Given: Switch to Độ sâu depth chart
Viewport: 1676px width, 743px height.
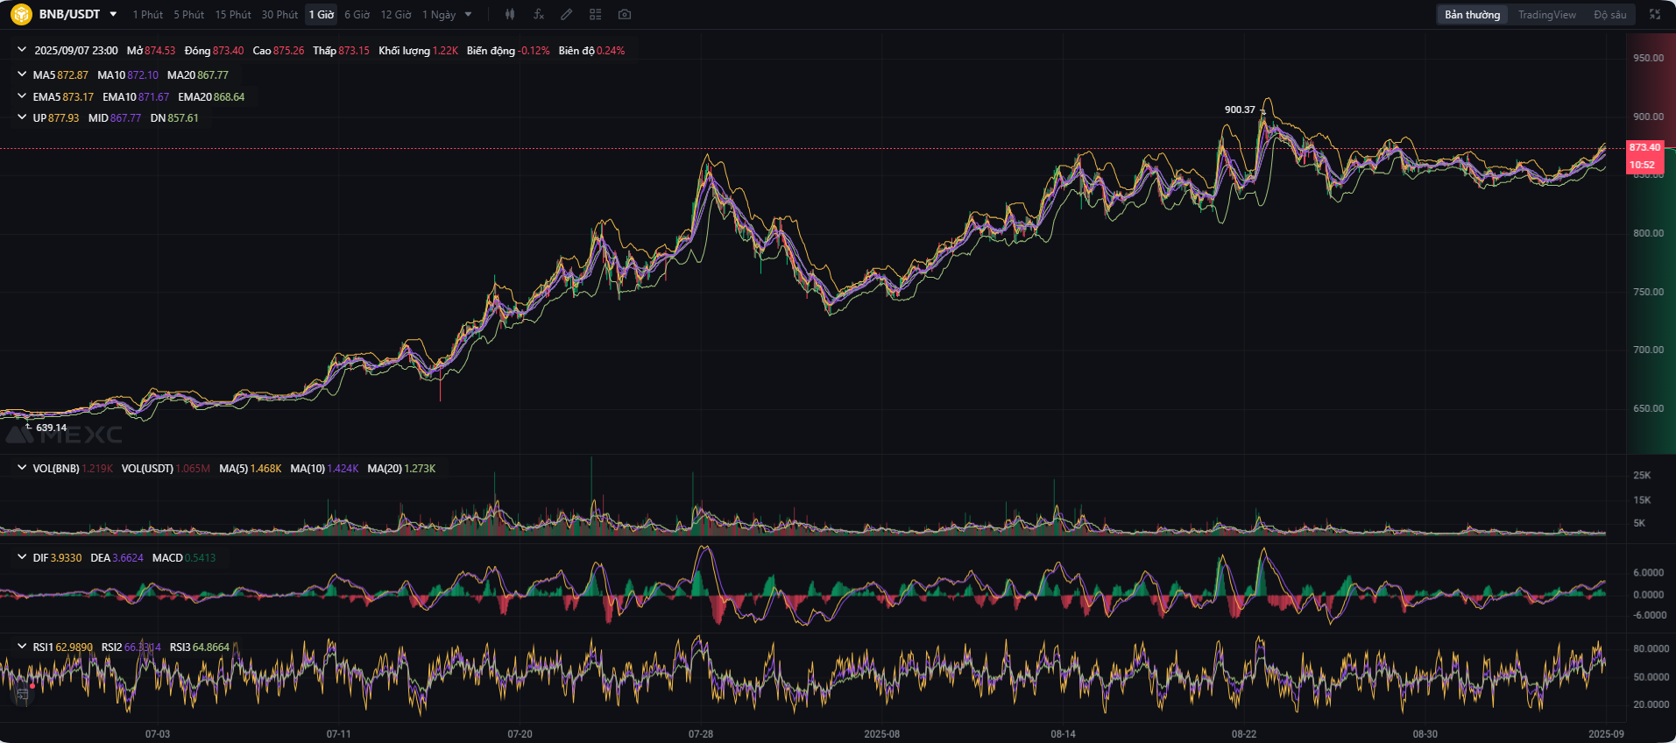Looking at the screenshot, I should [x=1609, y=15].
